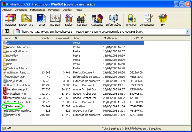Select the LegalNotices.pdf file
The image size is (192, 132).
point(17,89)
